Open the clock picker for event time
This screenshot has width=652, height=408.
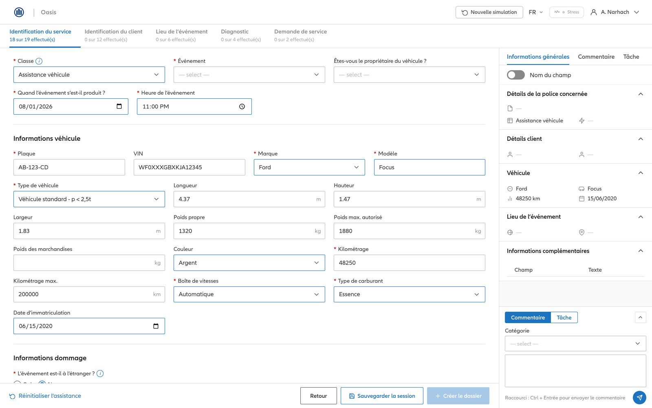pos(242,106)
